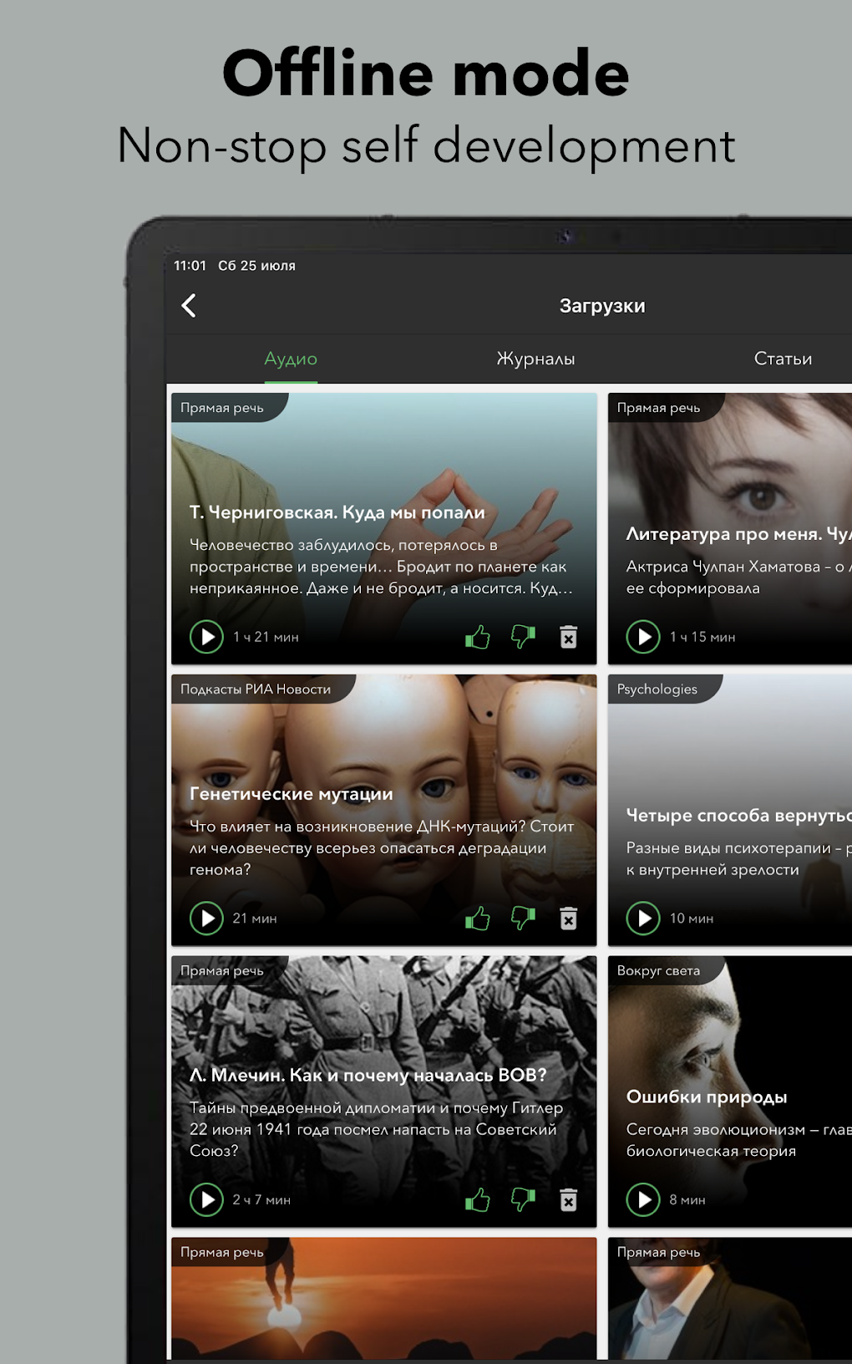This screenshot has height=1364, width=852.
Task: Play the Т. Черниговская audio episode
Action: coord(206,637)
